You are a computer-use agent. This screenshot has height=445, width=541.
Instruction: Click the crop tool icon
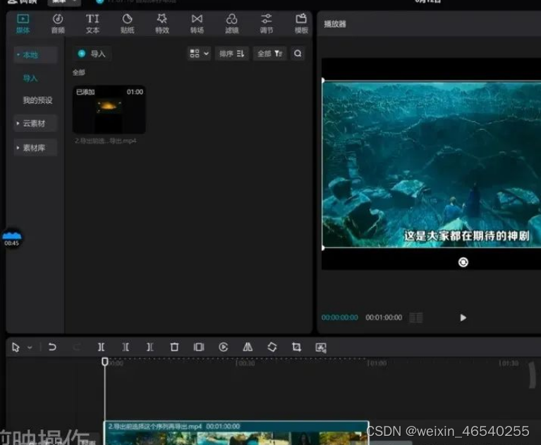pos(296,347)
